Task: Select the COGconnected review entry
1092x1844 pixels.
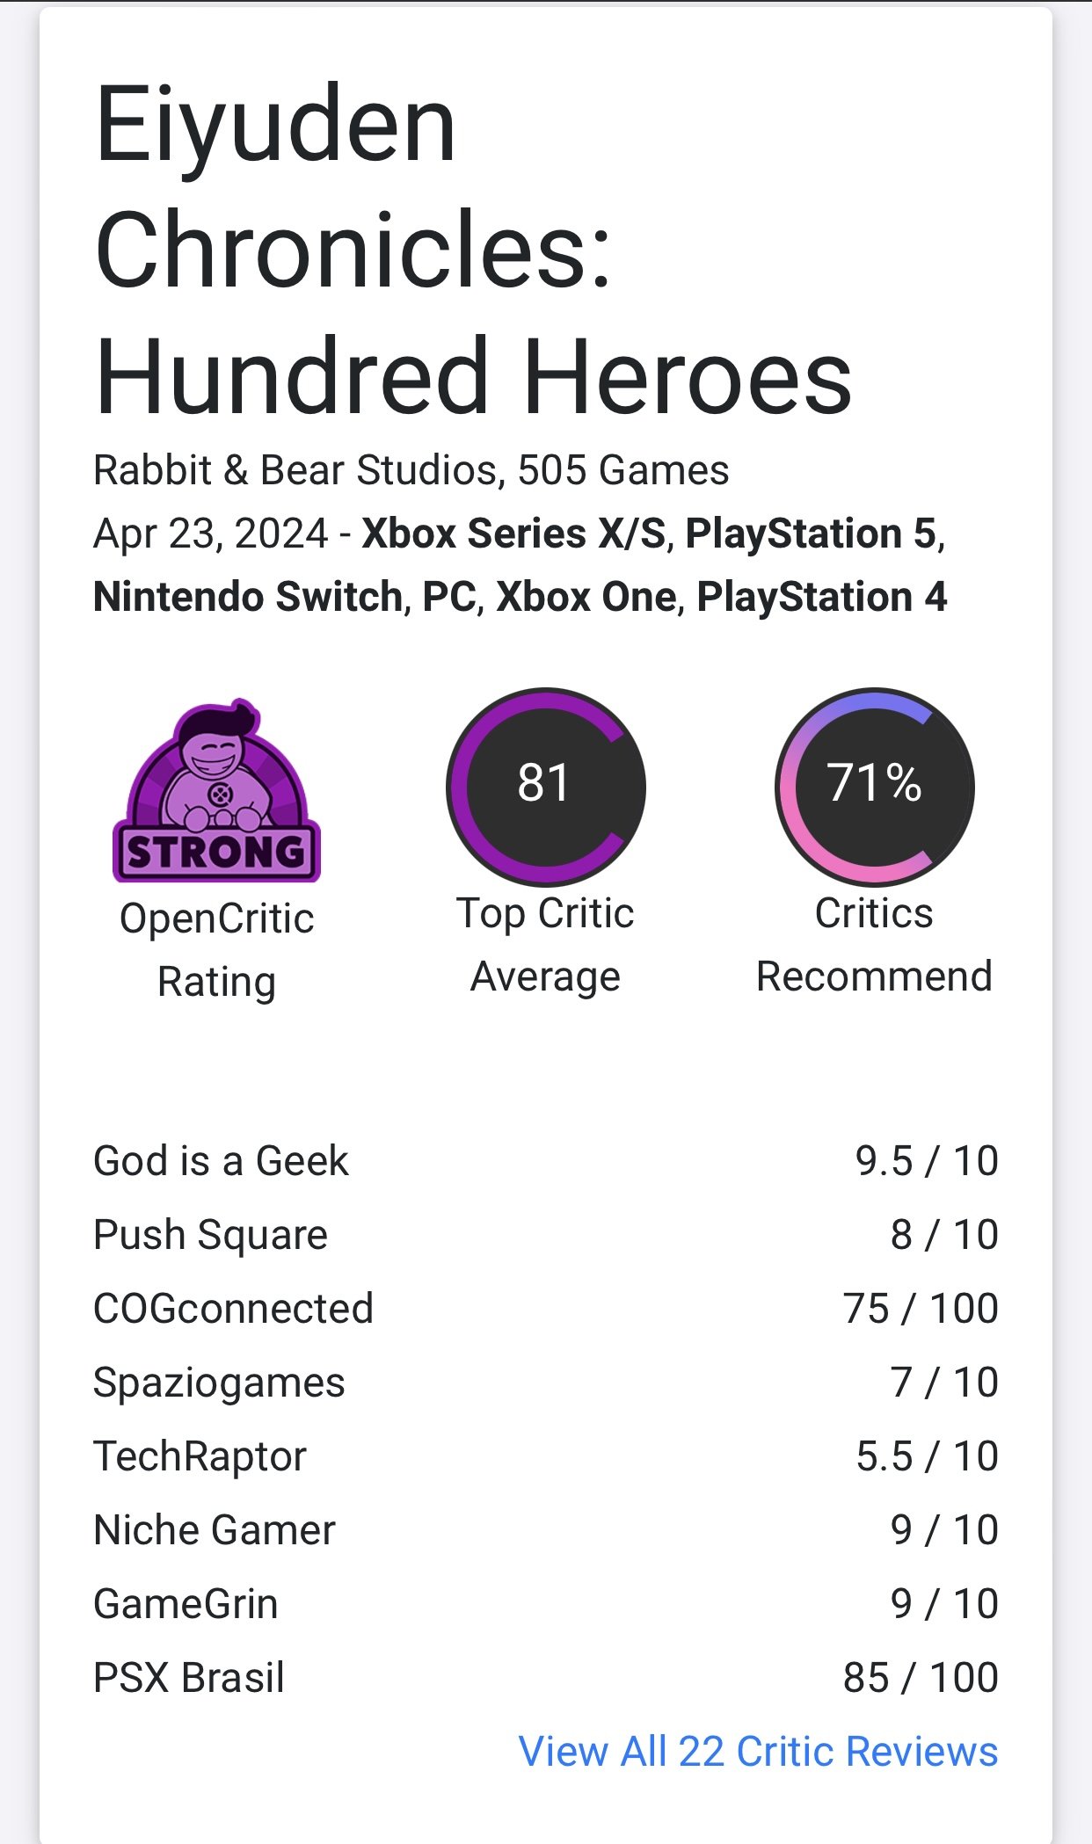Action: (x=233, y=1308)
